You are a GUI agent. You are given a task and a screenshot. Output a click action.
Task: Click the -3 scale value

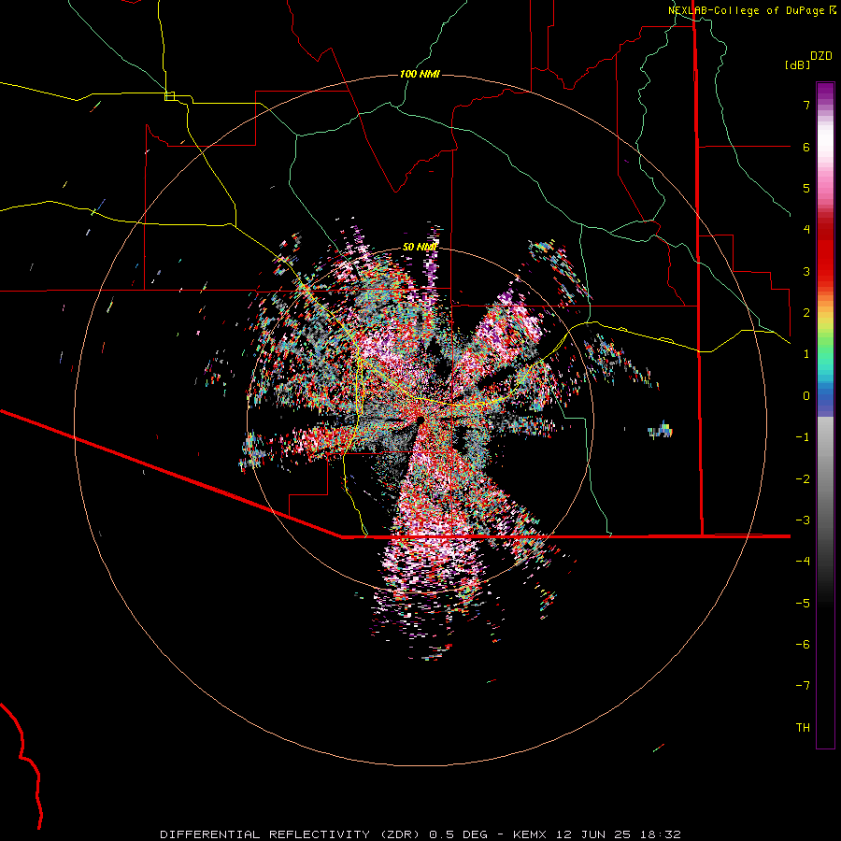click(x=803, y=520)
